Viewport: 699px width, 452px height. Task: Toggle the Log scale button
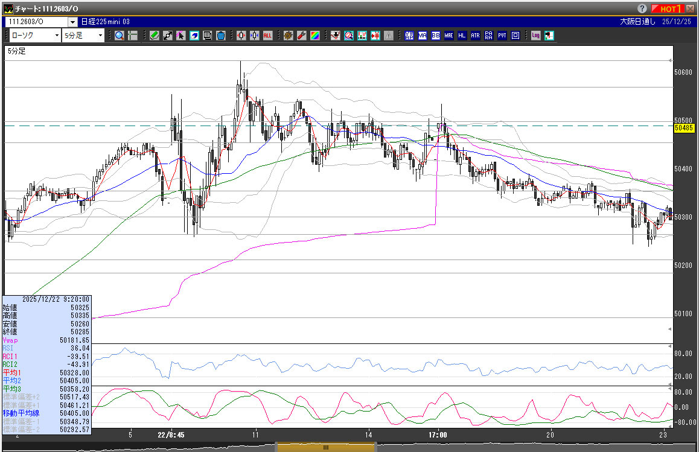click(x=535, y=36)
